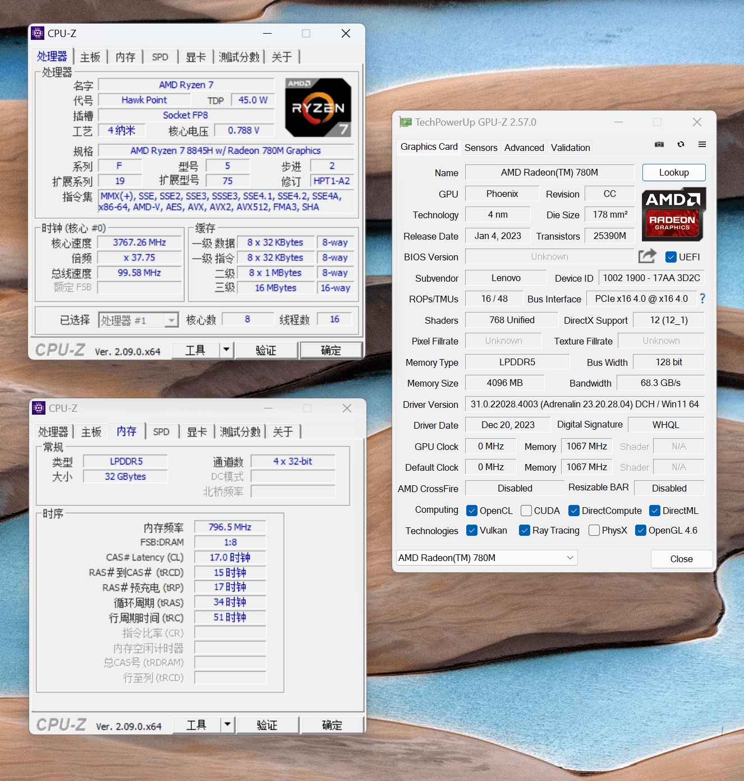The width and height of the screenshot is (744, 781).
Task: Switch to the Sensors tab in GPU-Z
Action: (481, 147)
